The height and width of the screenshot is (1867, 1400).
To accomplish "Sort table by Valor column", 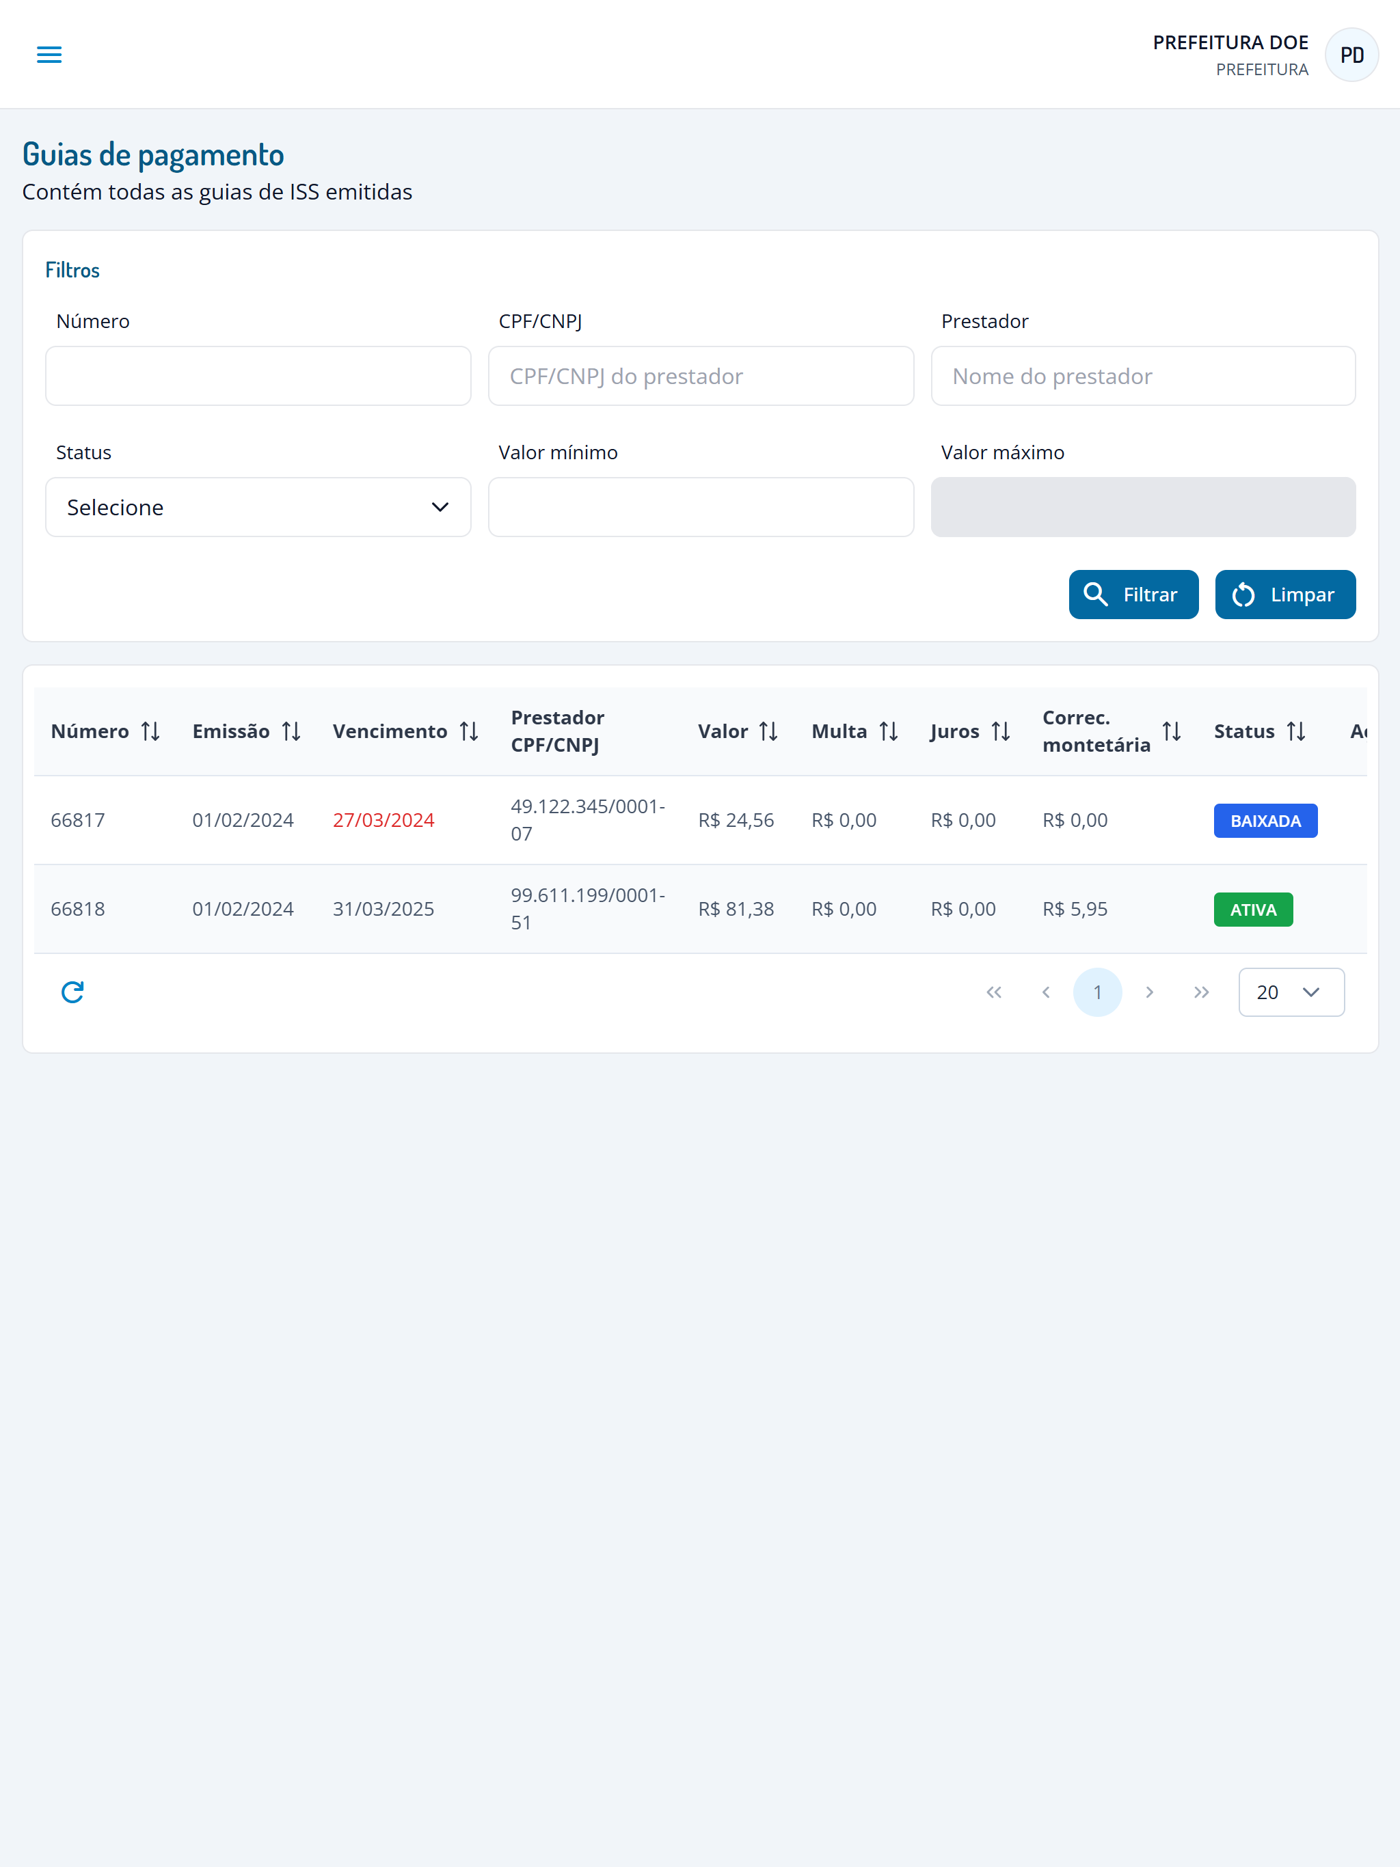I will pos(768,731).
